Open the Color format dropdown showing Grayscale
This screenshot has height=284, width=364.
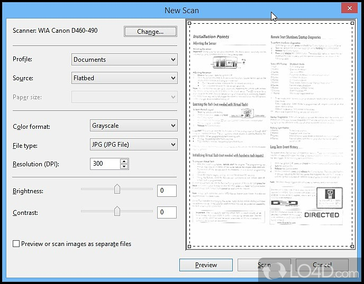(x=134, y=126)
